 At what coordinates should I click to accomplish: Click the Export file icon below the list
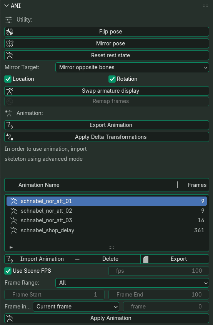pyautogui.click(x=146, y=259)
